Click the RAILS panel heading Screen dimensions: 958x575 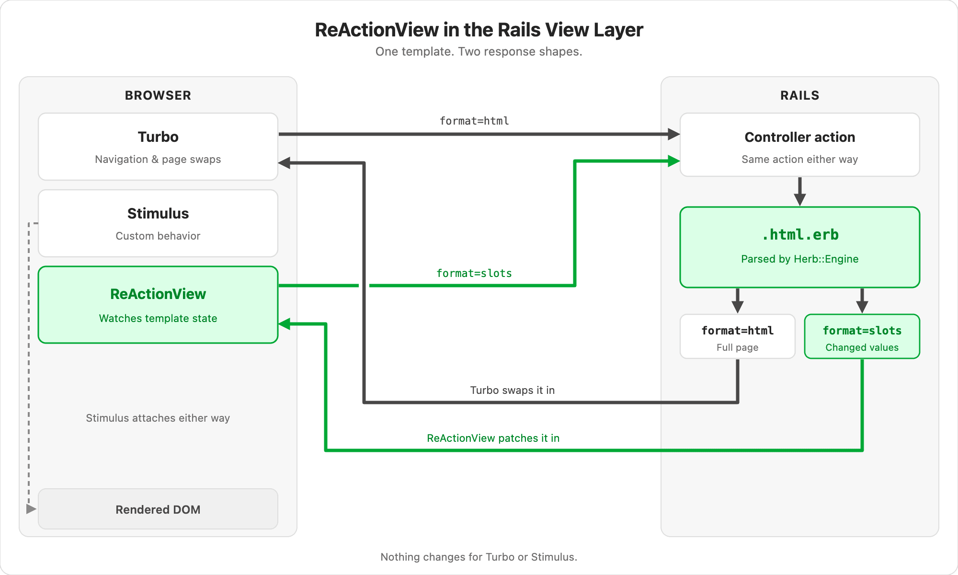[x=800, y=95]
